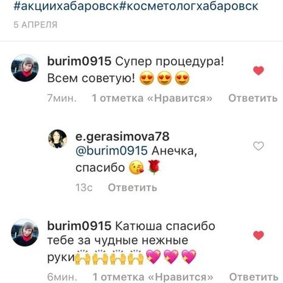Open the e.gerasimova78 username link
Screen dimensions: 283x283
[x=122, y=136]
